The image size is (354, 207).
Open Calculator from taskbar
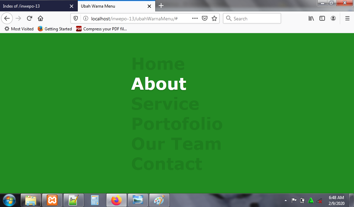click(95, 200)
